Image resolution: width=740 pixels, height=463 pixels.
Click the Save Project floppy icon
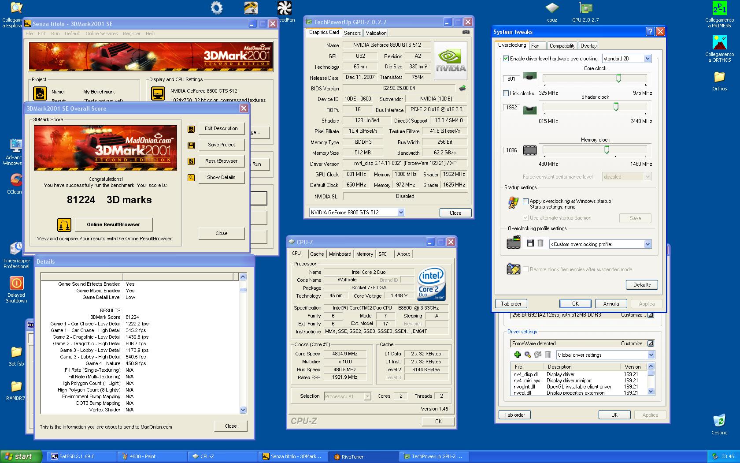(x=191, y=145)
